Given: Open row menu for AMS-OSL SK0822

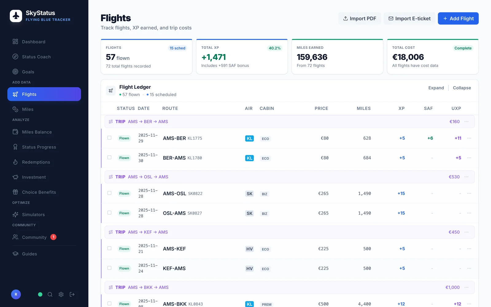Looking at the screenshot, I should 469,193.
